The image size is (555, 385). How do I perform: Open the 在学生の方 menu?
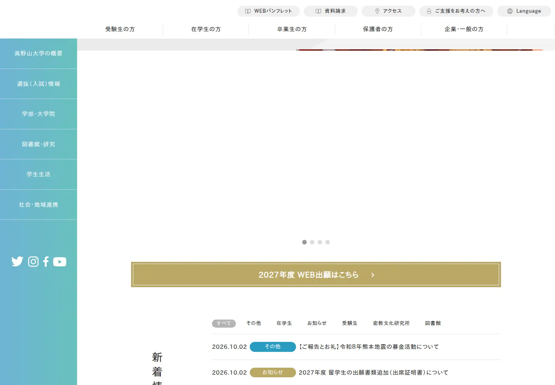pos(206,29)
